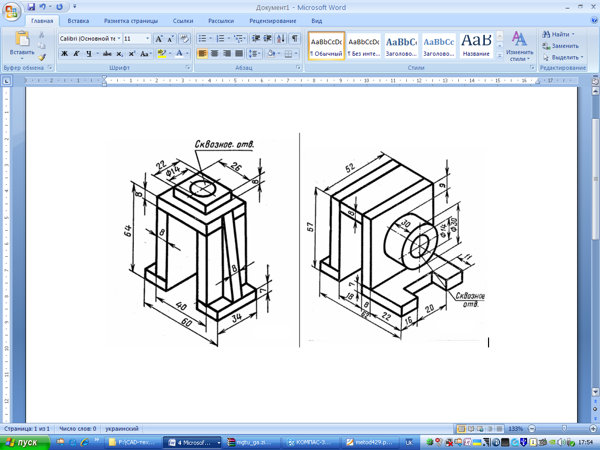The height and width of the screenshot is (450, 600).
Task: Switch to the Вид tab
Action: pos(317,21)
